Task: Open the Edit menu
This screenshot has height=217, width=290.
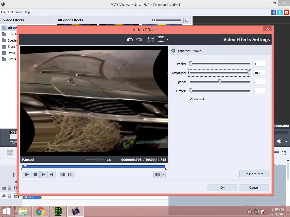Action: 10,12
